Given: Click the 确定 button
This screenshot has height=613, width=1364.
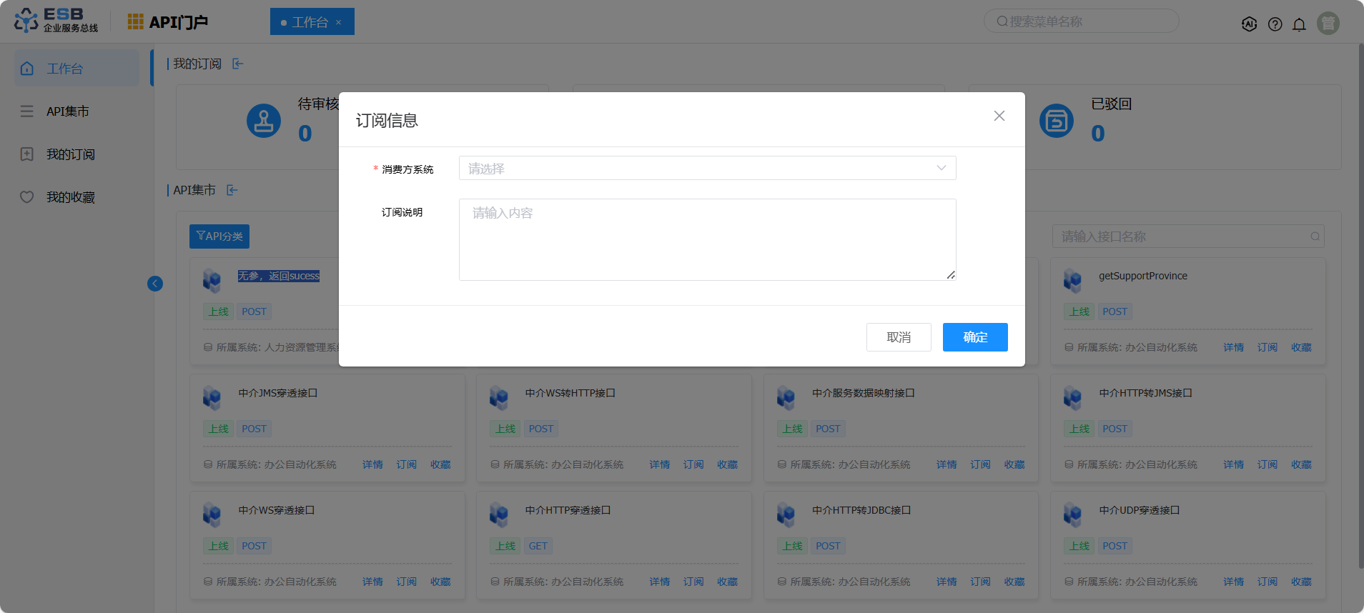Looking at the screenshot, I should (974, 337).
